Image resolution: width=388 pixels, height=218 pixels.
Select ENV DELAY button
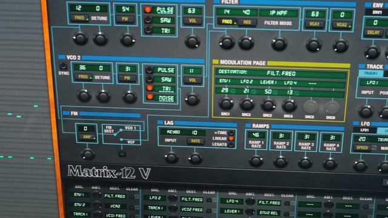click(373, 32)
